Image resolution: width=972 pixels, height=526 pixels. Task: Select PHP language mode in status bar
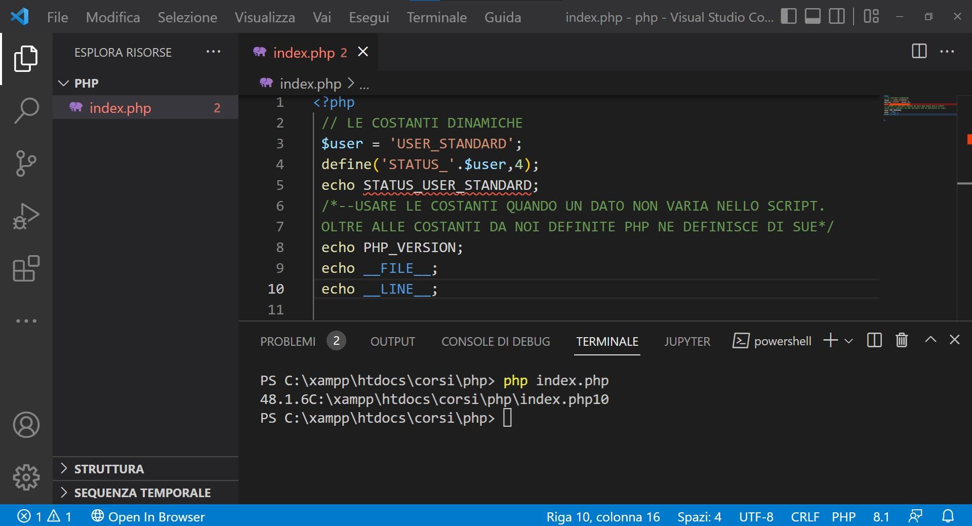tap(843, 516)
